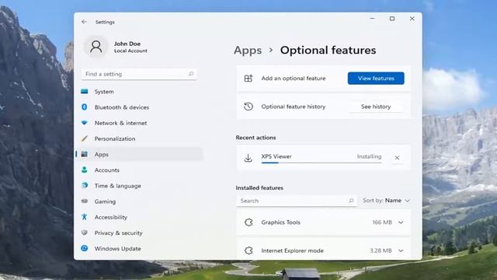The height and width of the screenshot is (280, 497).
Task: Click the Time & language globe icon
Action: [x=85, y=185]
